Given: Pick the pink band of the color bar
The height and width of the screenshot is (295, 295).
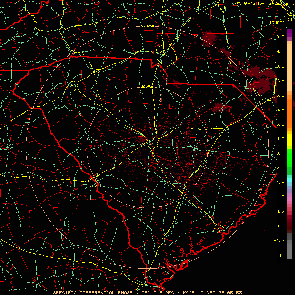Looking at the screenshot, I should click(x=289, y=199).
